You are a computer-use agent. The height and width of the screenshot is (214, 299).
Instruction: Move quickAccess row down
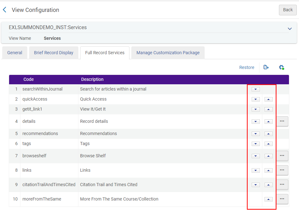click(x=255, y=99)
